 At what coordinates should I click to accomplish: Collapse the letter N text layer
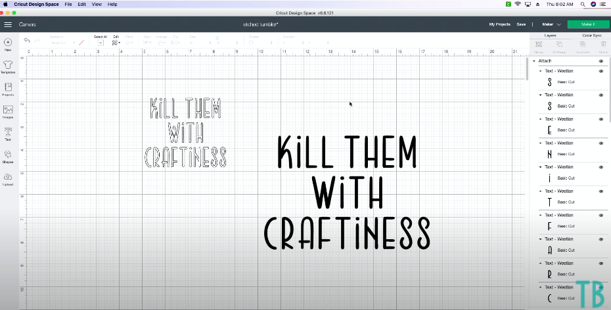pyautogui.click(x=541, y=143)
